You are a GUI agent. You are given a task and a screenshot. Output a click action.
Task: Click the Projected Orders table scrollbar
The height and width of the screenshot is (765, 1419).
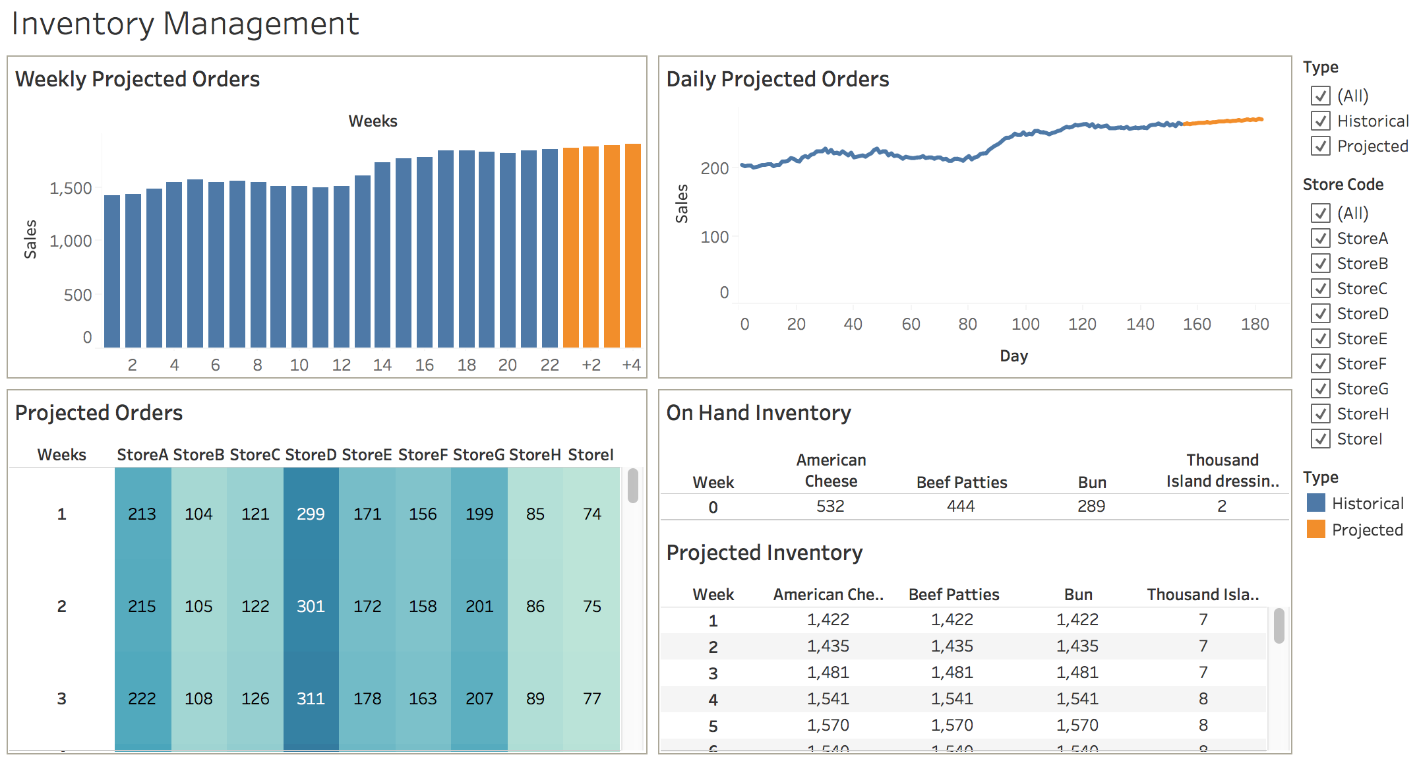[633, 486]
